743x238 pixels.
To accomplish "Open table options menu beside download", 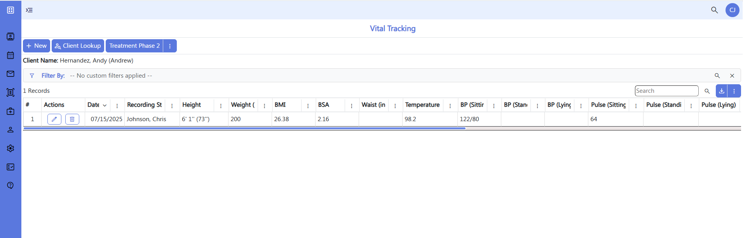I will (734, 91).
